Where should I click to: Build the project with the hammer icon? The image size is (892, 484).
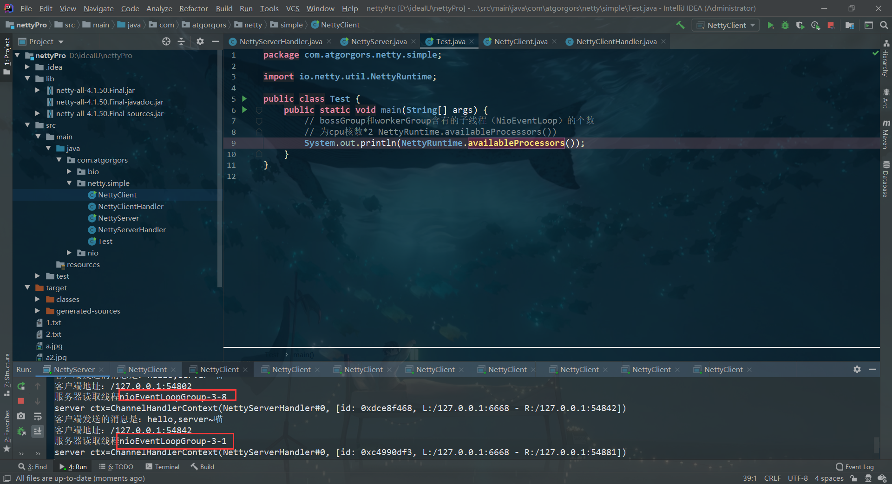tap(680, 25)
